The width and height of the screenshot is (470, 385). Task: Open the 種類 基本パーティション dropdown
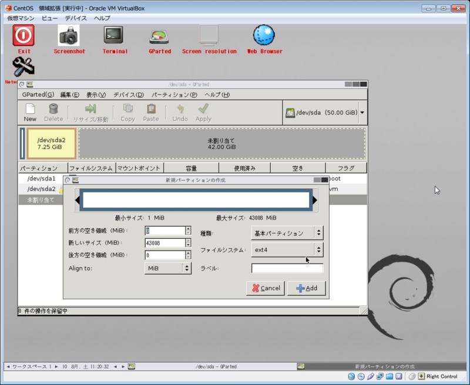[287, 233]
